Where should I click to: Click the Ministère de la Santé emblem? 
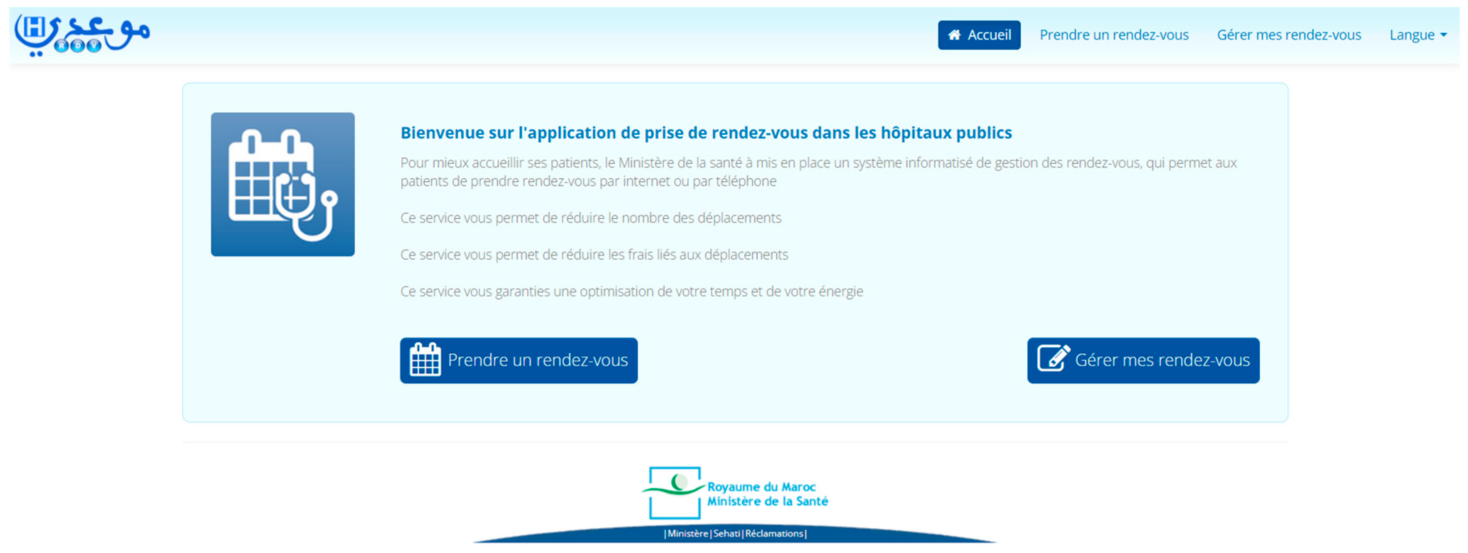coord(675,492)
